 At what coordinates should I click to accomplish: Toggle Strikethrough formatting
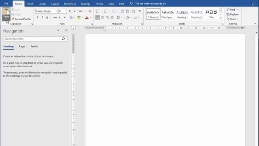point(55,17)
